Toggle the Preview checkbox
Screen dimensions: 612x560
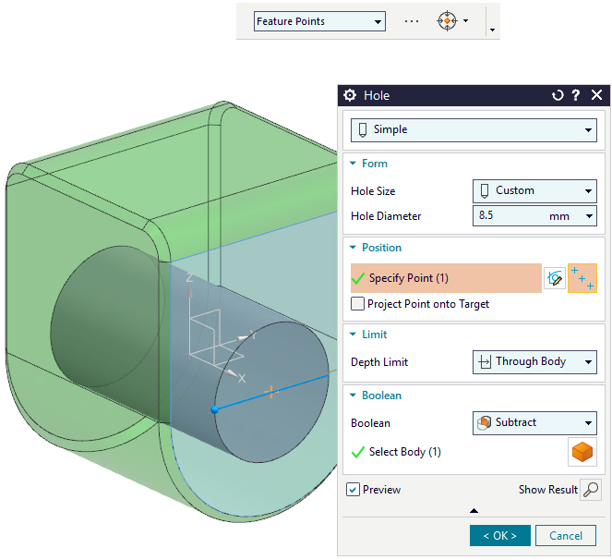pyautogui.click(x=353, y=489)
